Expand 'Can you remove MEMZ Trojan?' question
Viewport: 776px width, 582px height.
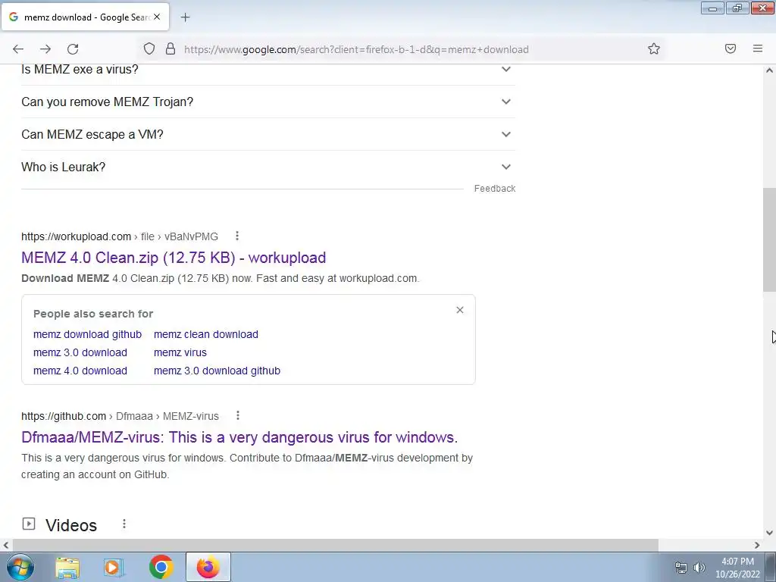point(268,102)
